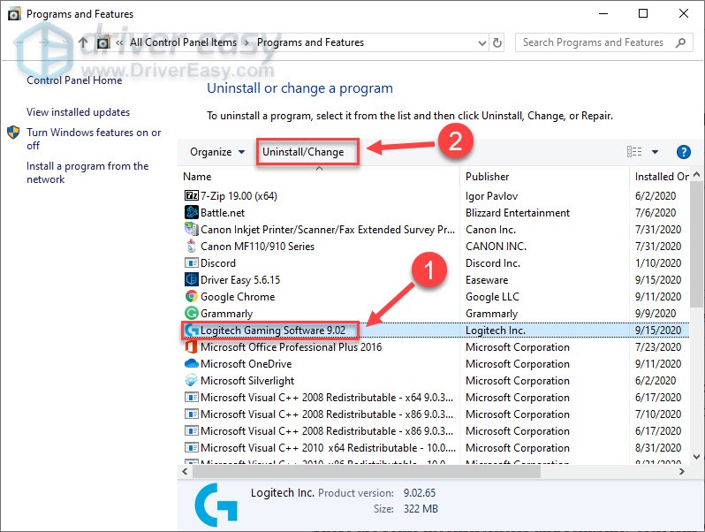Screen dimensions: 705x532
Task: Sort by the Publisher column header
Action: click(544, 176)
